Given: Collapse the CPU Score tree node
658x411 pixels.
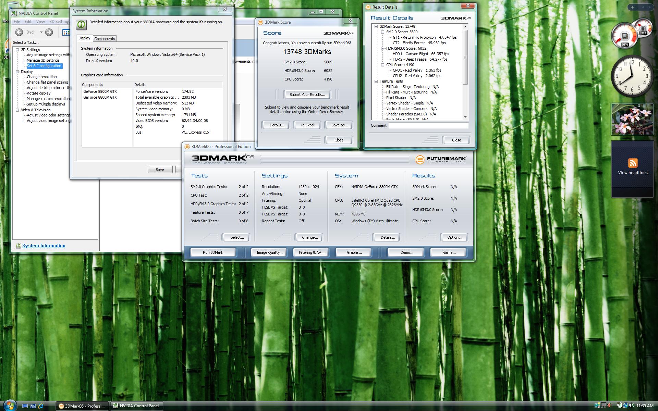Looking at the screenshot, I should click(x=383, y=65).
